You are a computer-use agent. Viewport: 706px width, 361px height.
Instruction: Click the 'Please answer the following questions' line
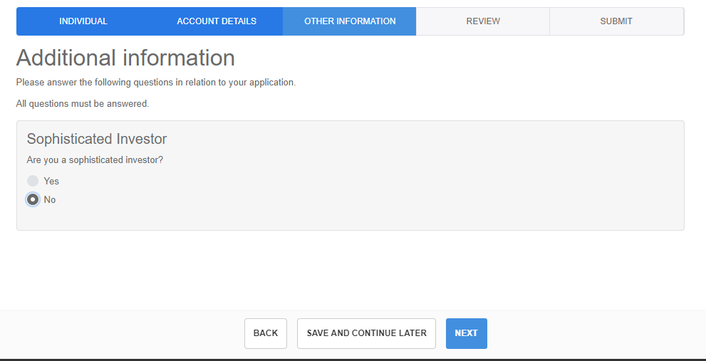(x=156, y=83)
